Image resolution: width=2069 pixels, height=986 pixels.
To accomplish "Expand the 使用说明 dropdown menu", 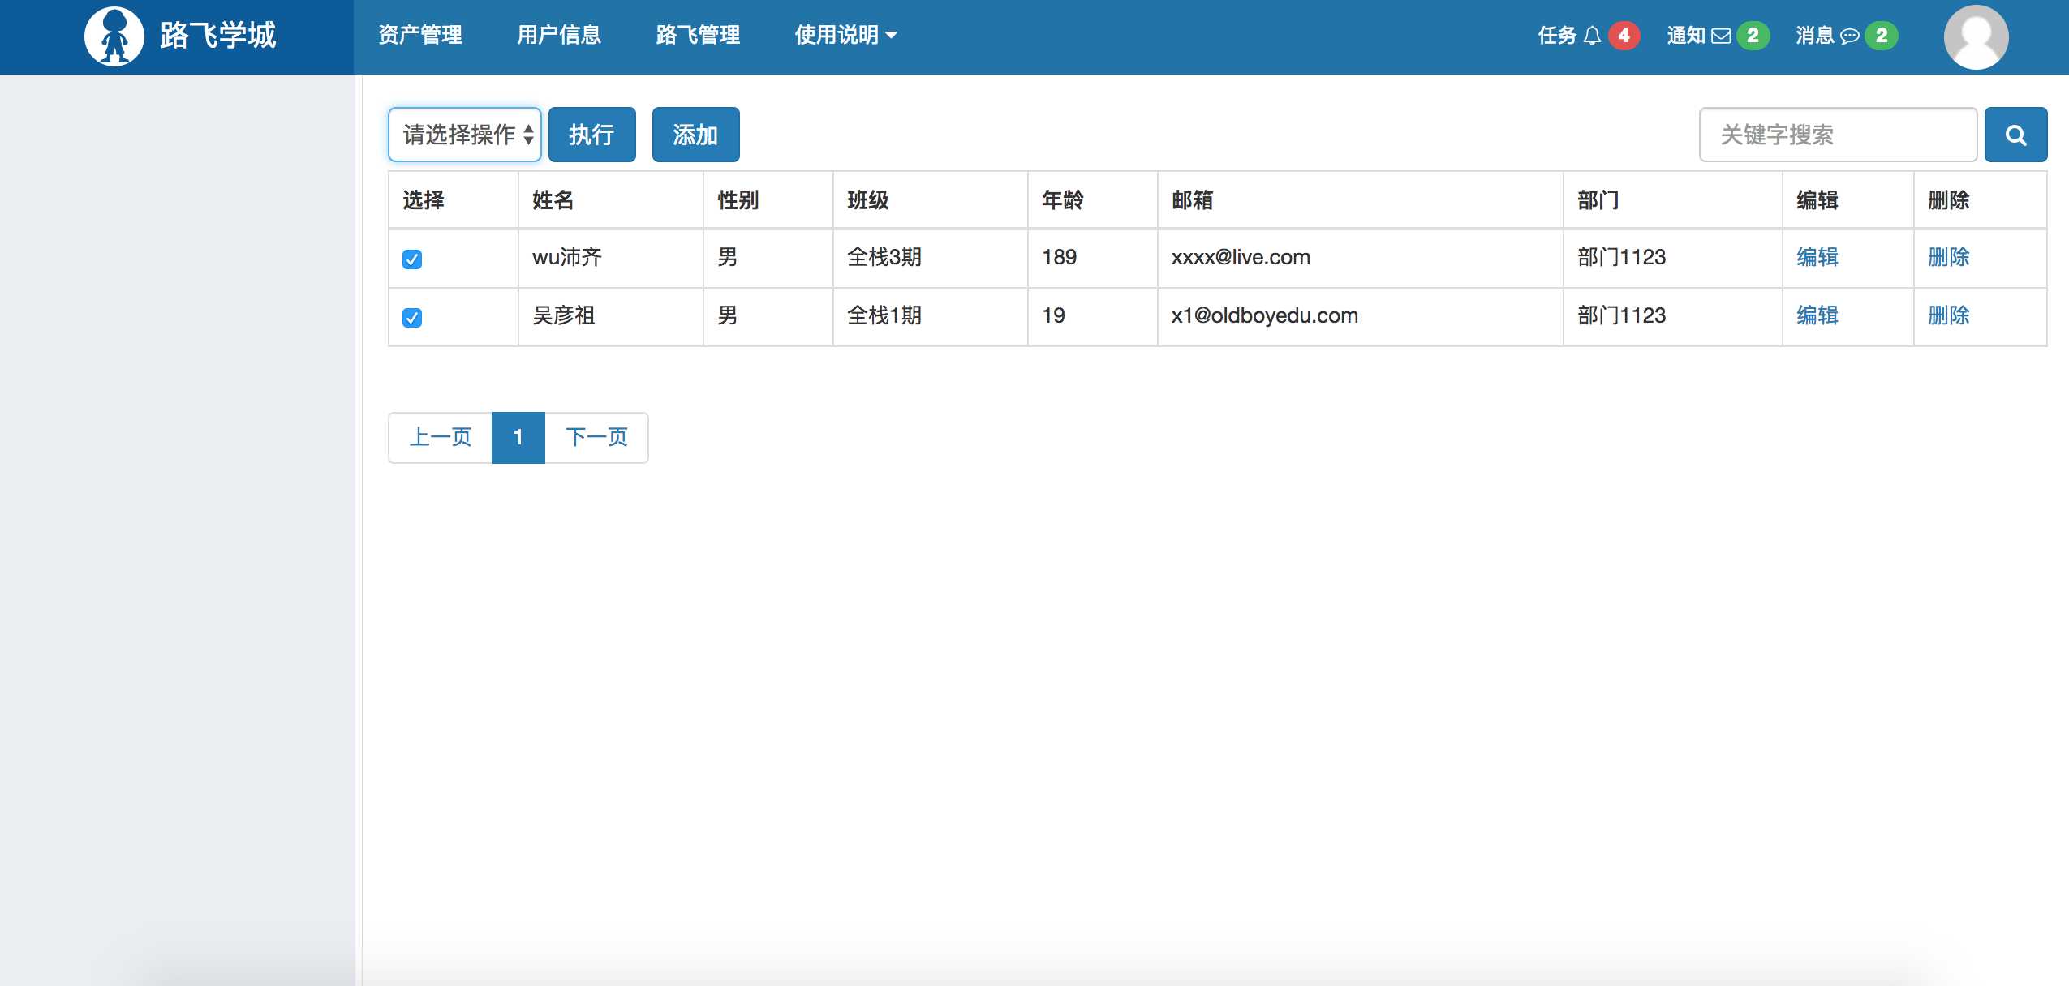I will coord(845,35).
